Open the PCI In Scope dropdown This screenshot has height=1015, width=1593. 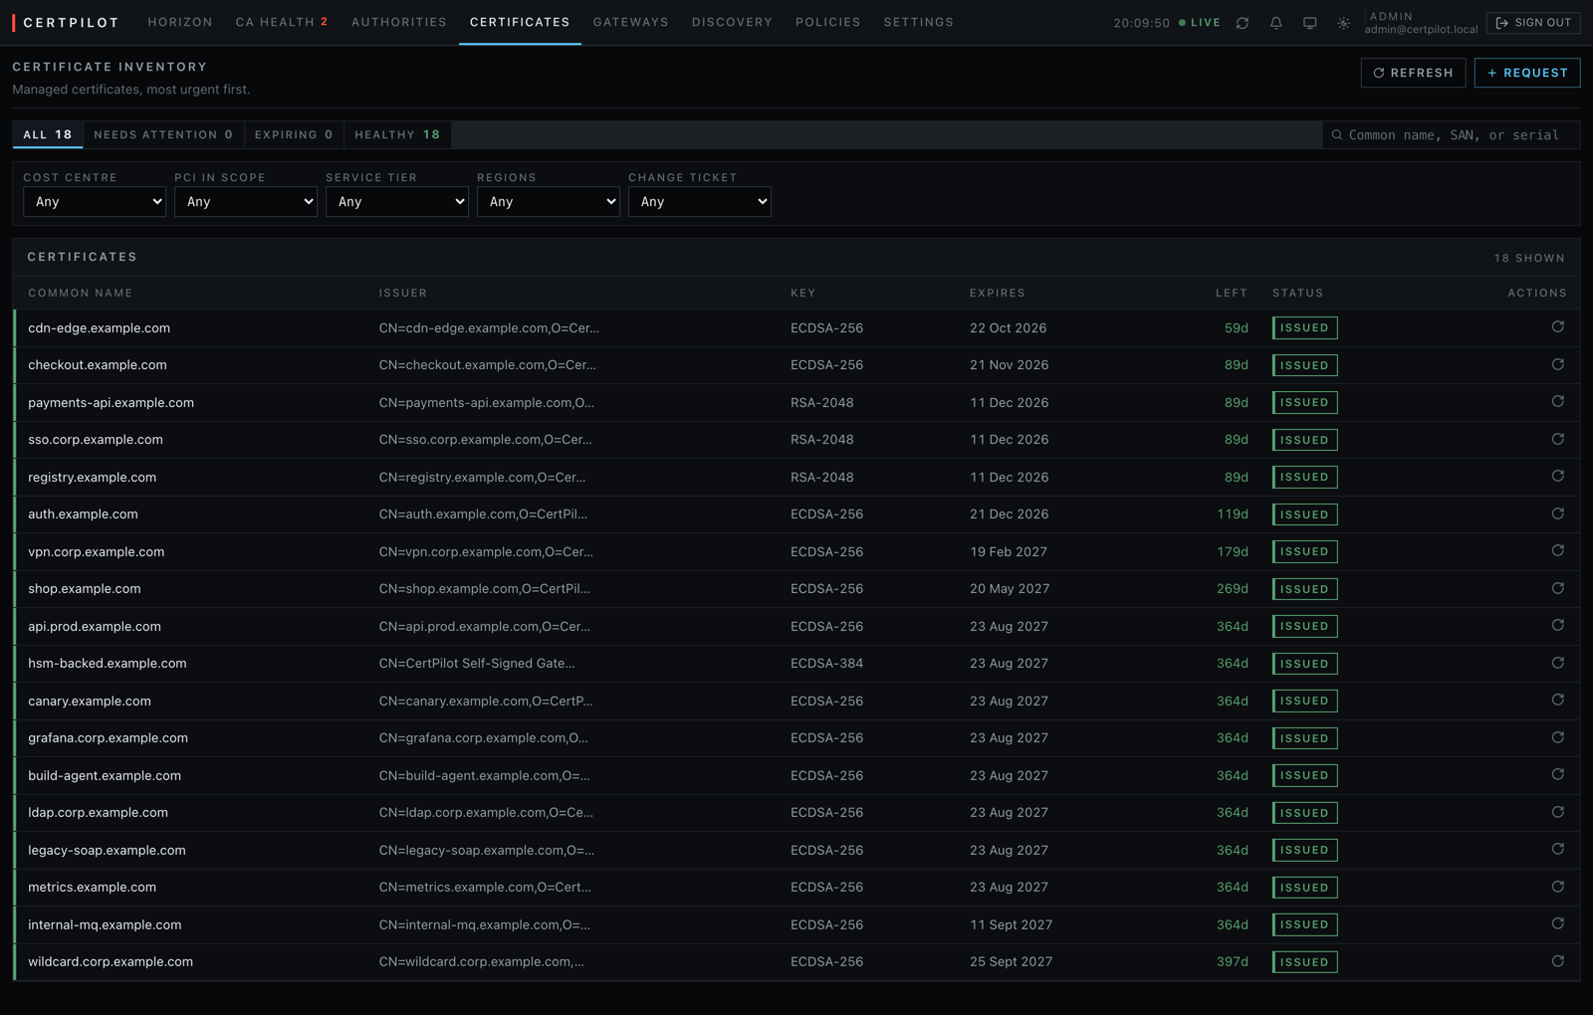coord(246,202)
